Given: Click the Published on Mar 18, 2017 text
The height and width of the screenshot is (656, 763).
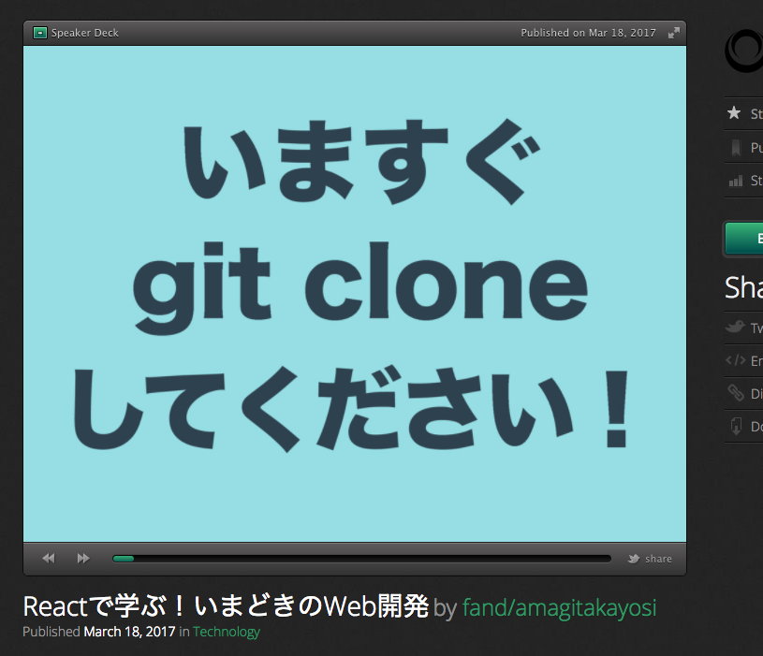Looking at the screenshot, I should click(x=588, y=33).
